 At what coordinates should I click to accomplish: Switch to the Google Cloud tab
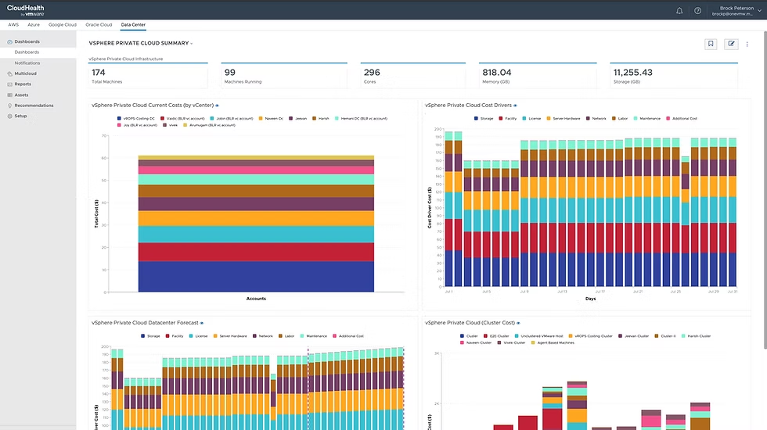[63, 25]
